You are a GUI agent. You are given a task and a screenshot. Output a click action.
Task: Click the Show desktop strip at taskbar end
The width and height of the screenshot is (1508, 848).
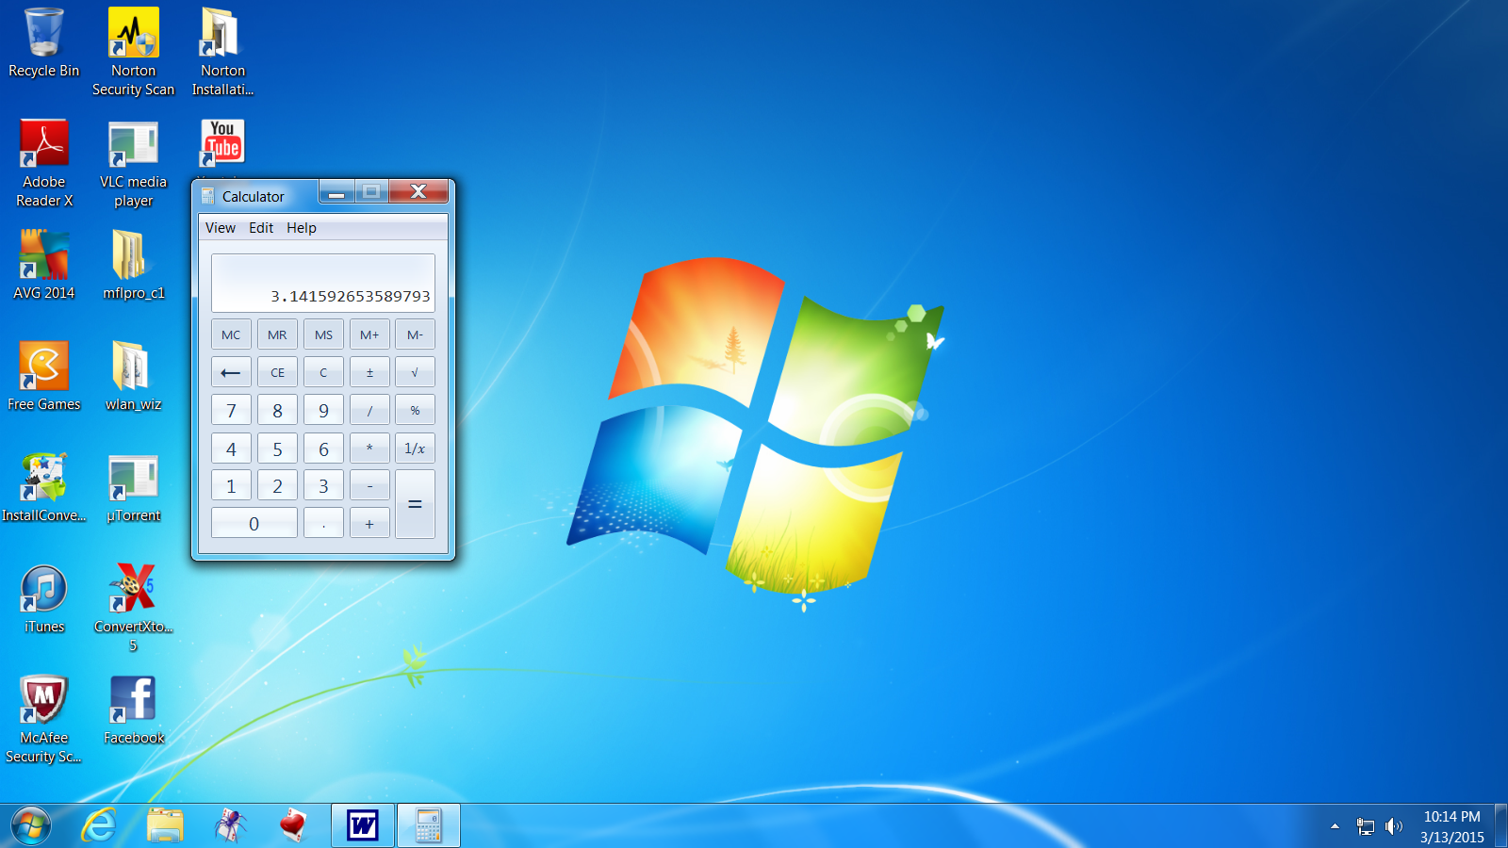pos(1500,826)
